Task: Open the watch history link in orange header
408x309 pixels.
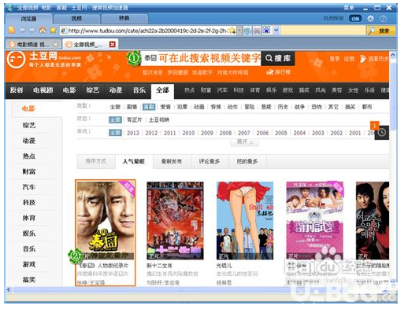Action: point(375,59)
